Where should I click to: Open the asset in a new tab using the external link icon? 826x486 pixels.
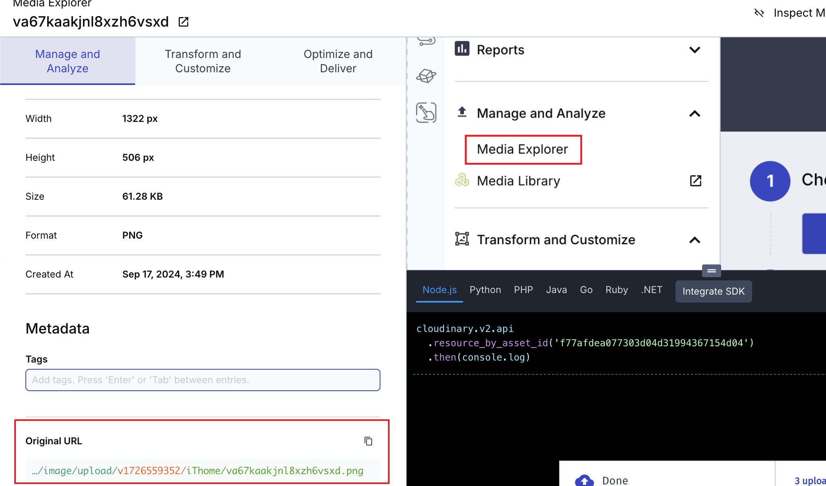pyautogui.click(x=183, y=22)
